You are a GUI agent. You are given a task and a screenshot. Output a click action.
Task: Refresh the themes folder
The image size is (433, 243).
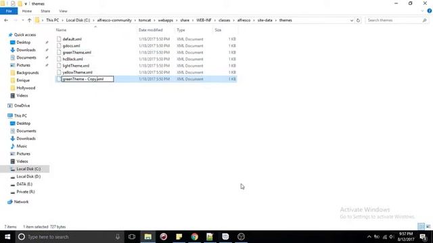coord(358,20)
